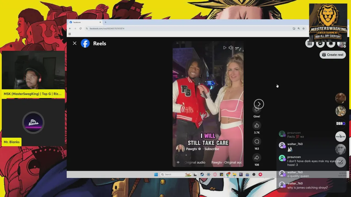Select the Facebook browser tab
The image size is (351, 197).
coord(85,22)
